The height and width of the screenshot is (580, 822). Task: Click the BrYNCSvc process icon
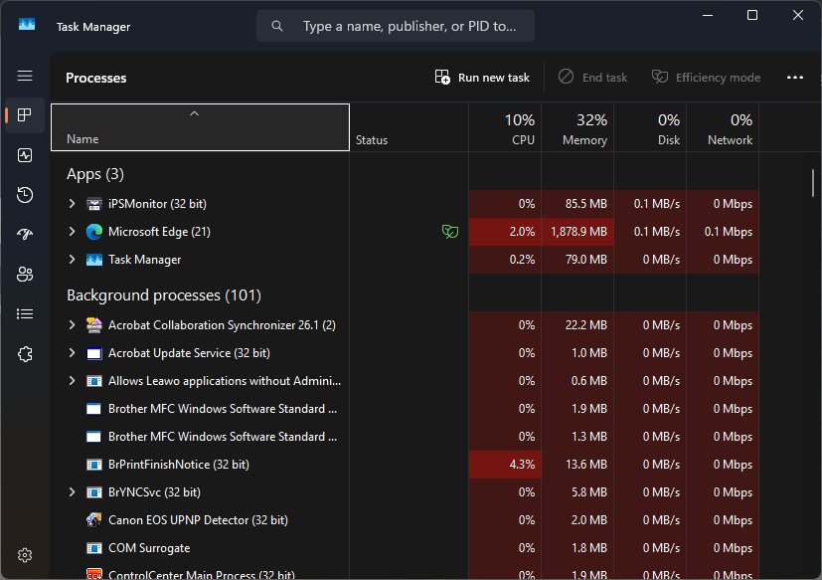point(94,492)
